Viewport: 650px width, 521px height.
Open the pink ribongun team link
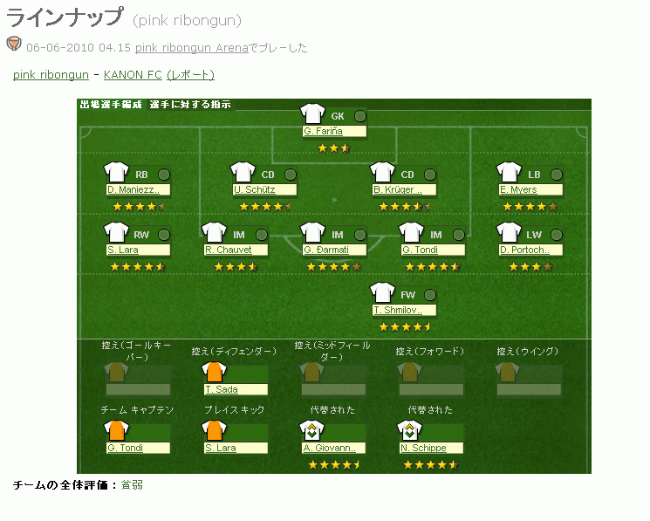[51, 75]
